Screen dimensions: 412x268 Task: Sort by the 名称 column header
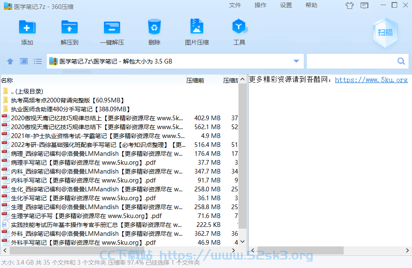click(7, 80)
